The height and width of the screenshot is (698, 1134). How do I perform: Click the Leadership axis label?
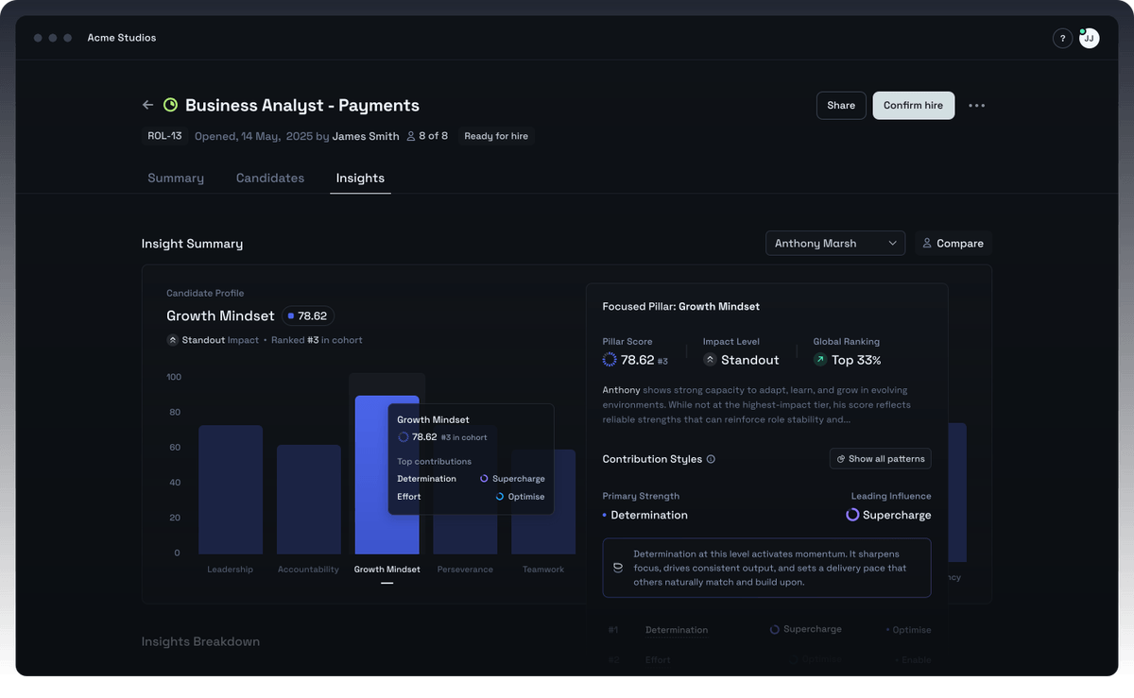[231, 570]
